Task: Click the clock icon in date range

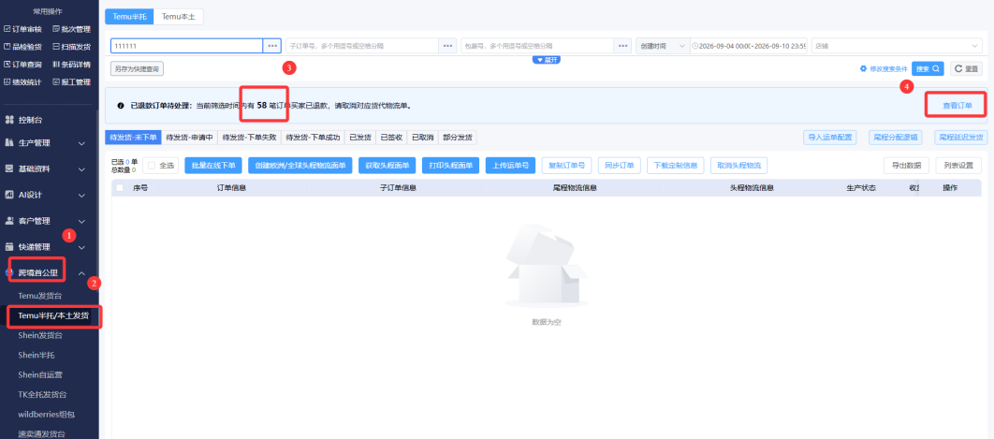Action: (x=695, y=46)
